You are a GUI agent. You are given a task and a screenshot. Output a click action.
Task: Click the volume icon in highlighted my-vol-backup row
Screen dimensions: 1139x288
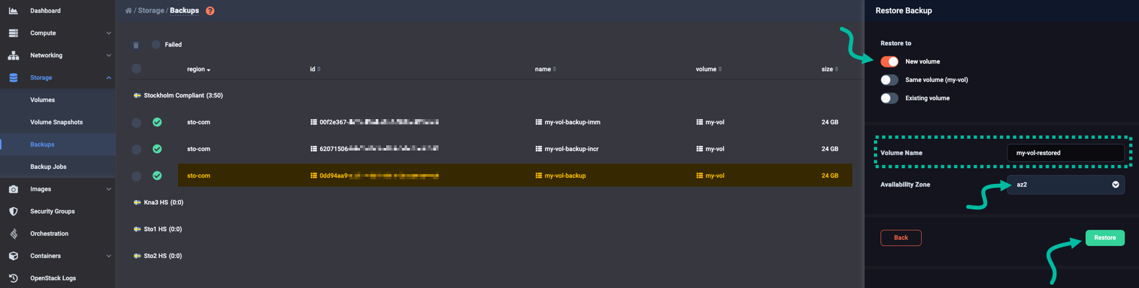click(x=700, y=176)
